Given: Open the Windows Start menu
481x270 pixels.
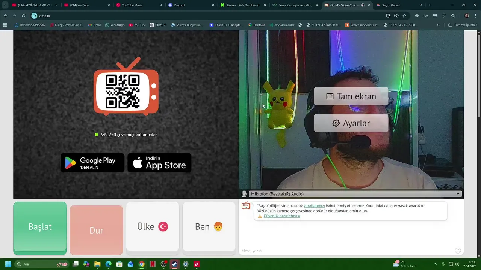Looking at the screenshot, I should click(8, 264).
